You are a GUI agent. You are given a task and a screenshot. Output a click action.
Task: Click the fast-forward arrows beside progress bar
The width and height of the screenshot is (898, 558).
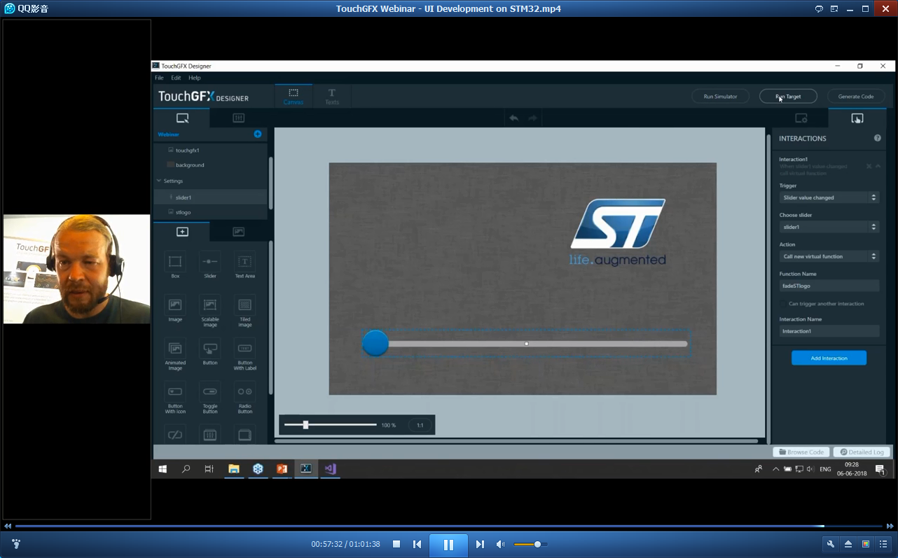[x=890, y=526]
